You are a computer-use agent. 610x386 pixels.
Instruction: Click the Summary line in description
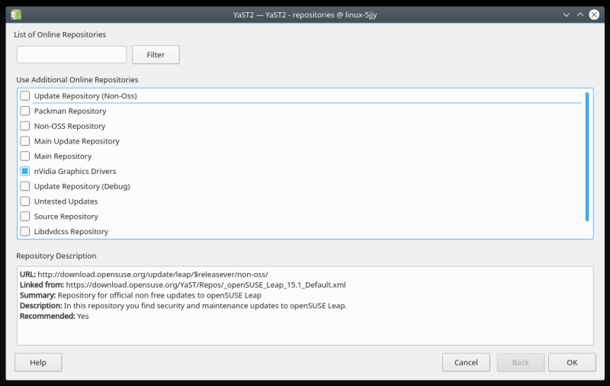pyautogui.click(x=140, y=295)
